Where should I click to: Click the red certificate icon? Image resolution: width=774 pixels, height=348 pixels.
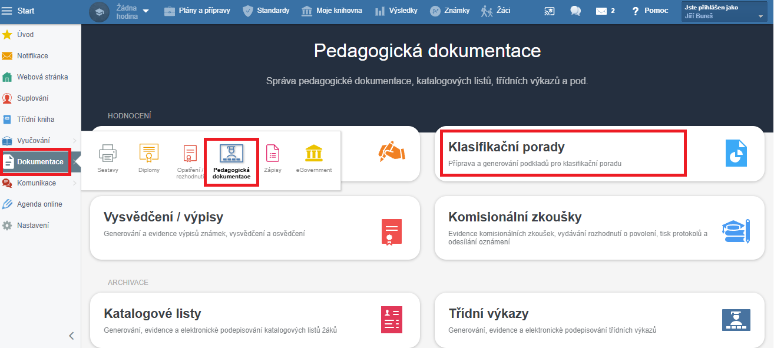click(x=391, y=231)
